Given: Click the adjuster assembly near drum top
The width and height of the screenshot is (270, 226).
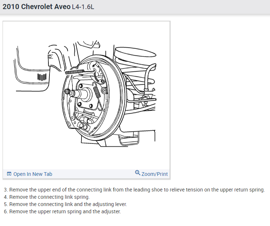Looking at the screenshot, I should pos(96,73).
